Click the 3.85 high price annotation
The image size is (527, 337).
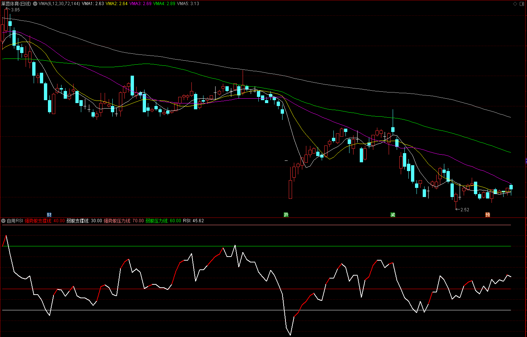coord(15,10)
